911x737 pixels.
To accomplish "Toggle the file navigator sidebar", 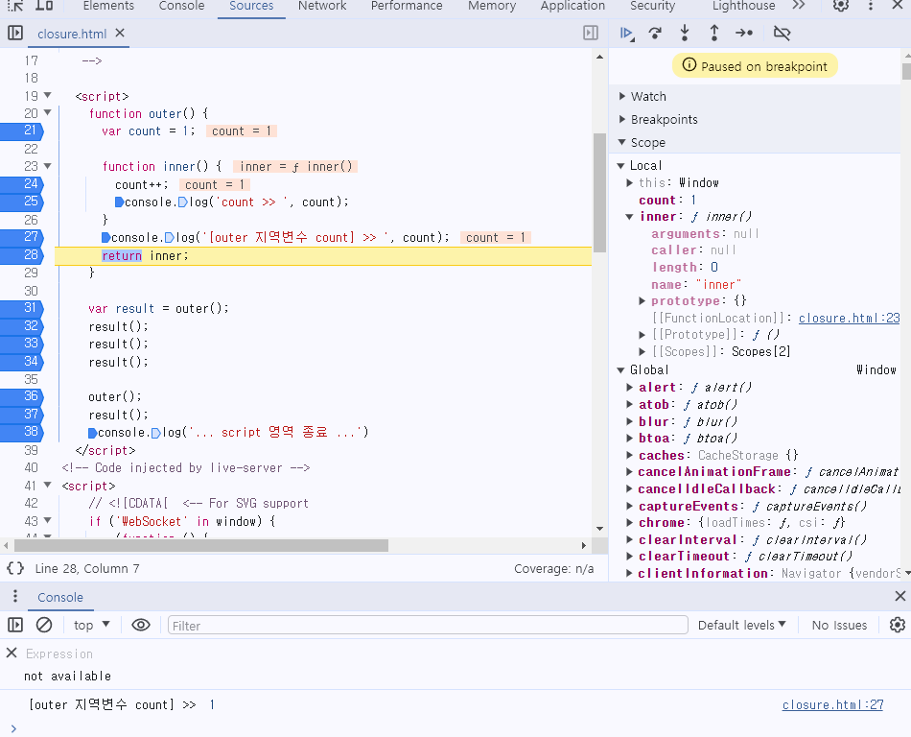I will pos(15,34).
